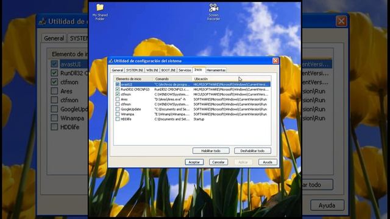Switch to the General tab in front dialog
Viewport: 390px width, 219px height.
coord(118,71)
